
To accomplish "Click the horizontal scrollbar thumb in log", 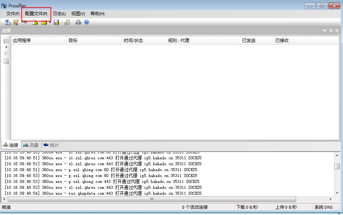I will pyautogui.click(x=152, y=199).
